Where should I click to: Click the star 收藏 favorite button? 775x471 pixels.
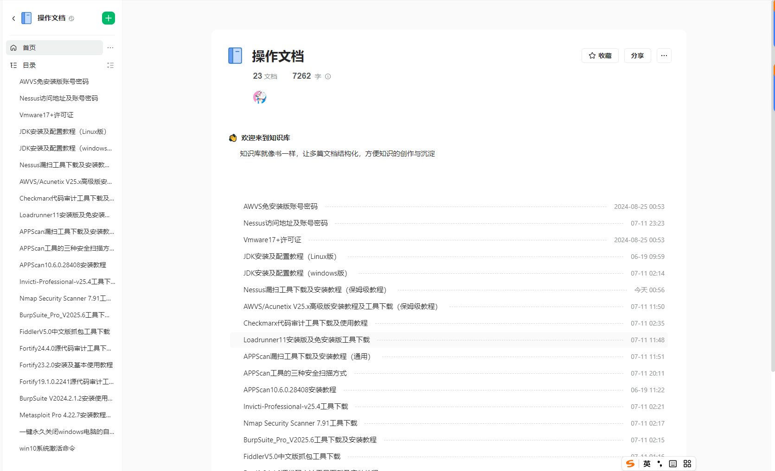pyautogui.click(x=600, y=56)
